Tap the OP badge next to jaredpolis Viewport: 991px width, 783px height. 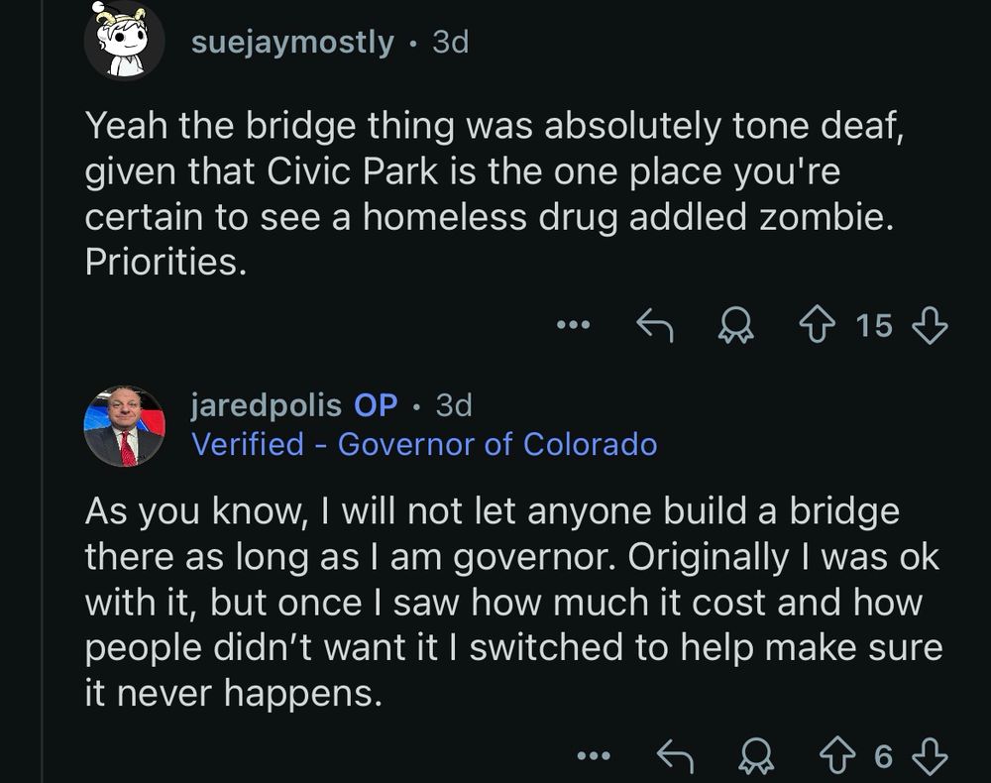point(376,405)
